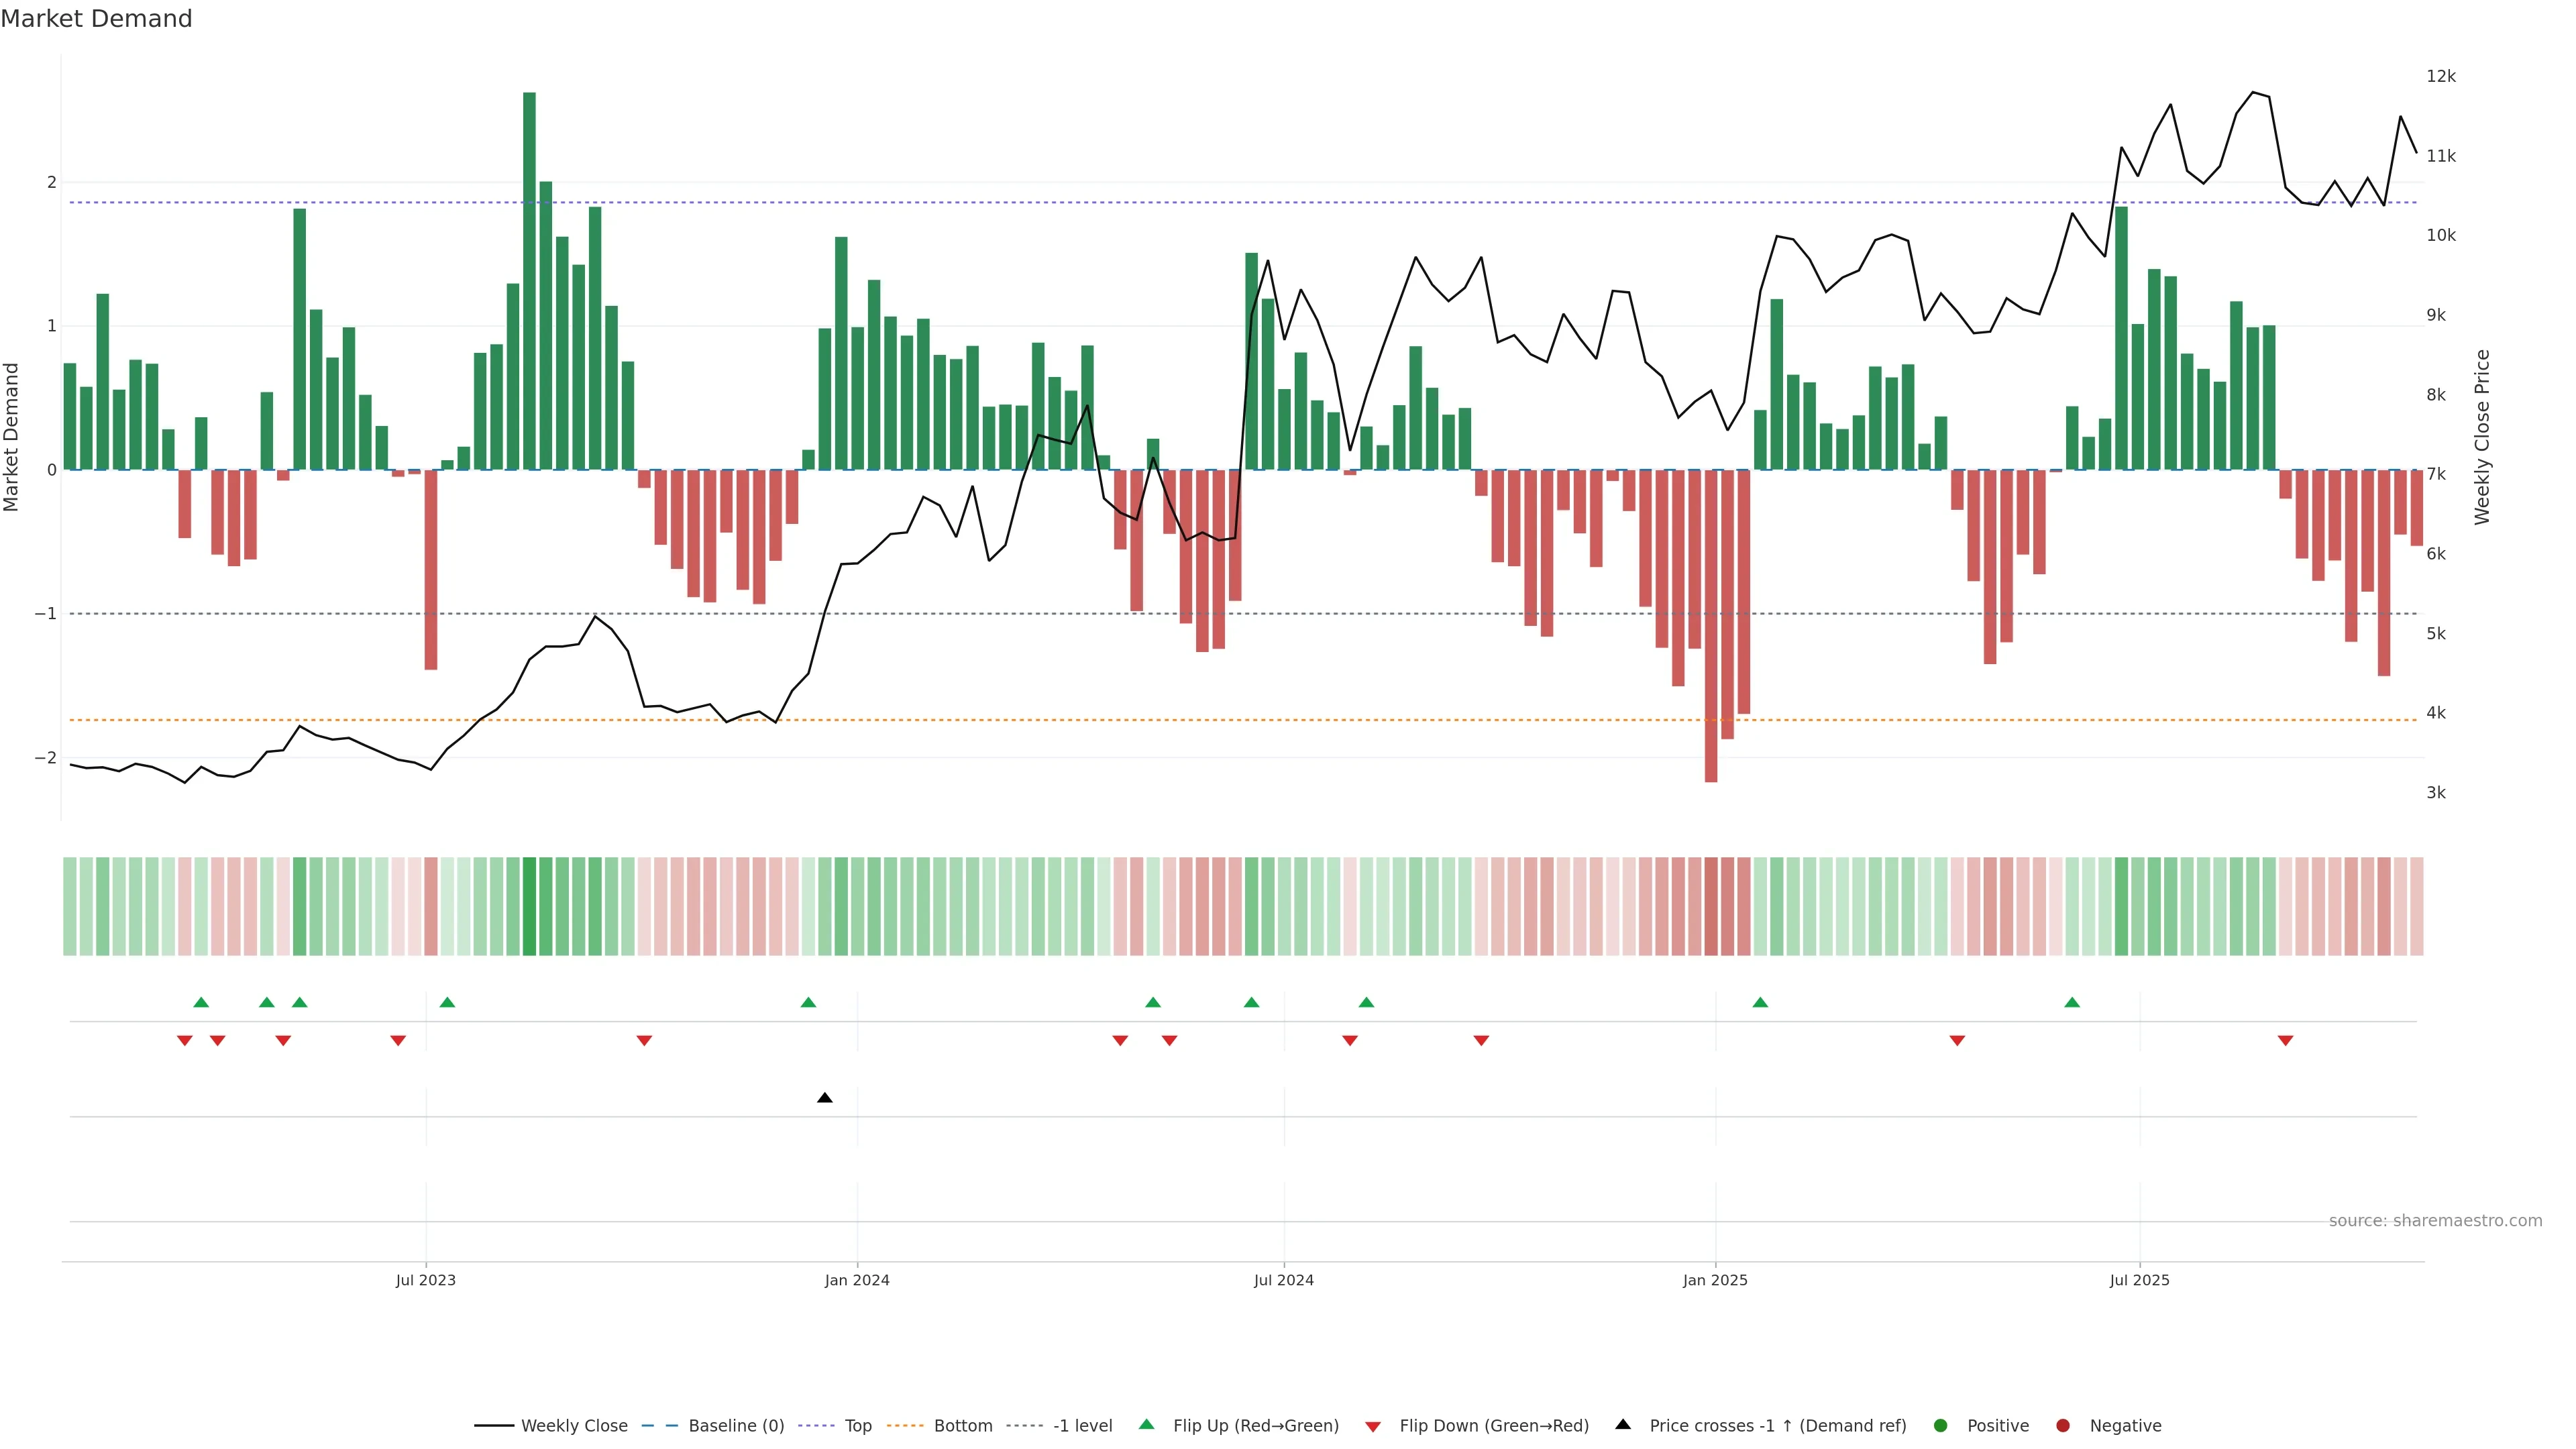2576x1449 pixels.
Task: Click the sharemaestro.com source text
Action: pos(2435,1221)
